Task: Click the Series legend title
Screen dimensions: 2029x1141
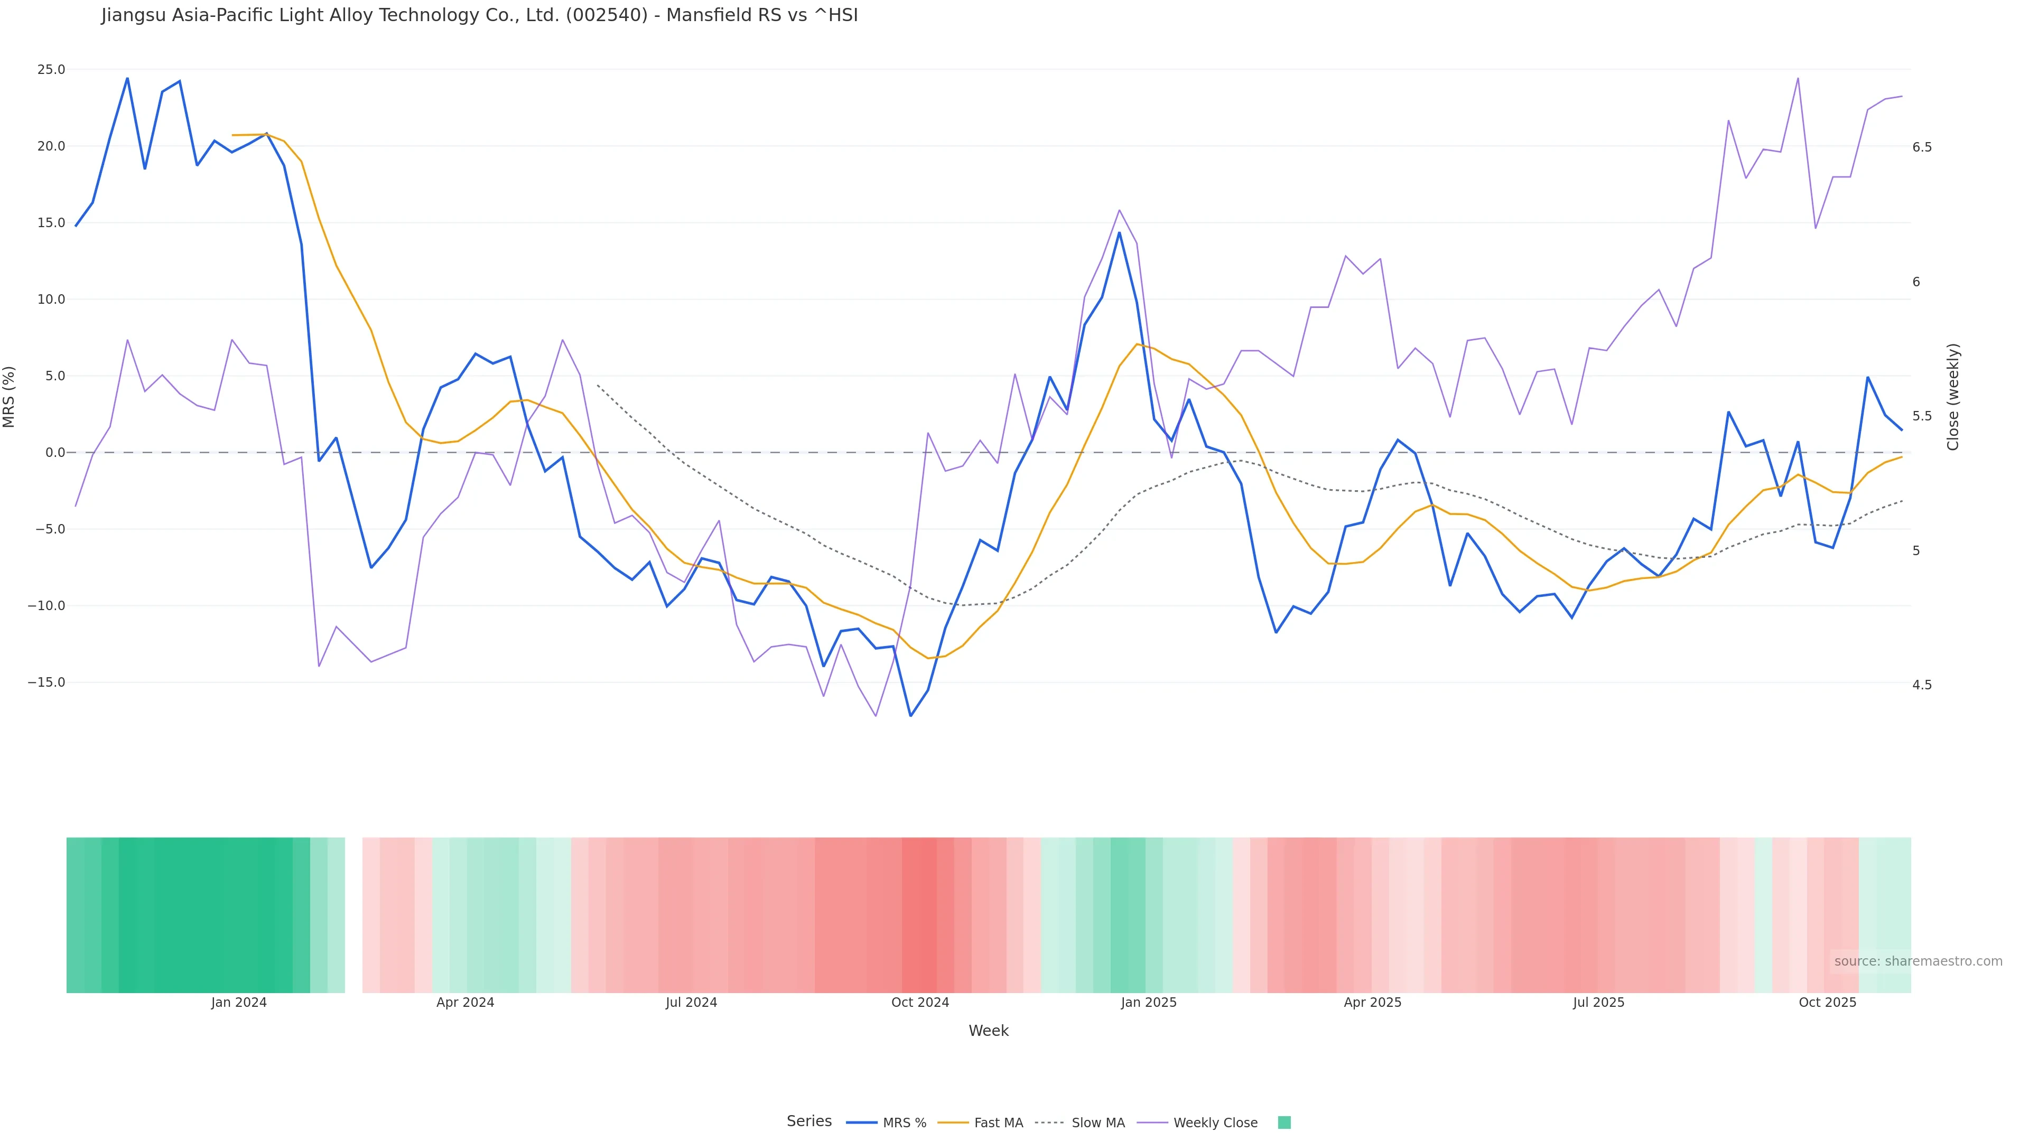Action: coord(809,1121)
